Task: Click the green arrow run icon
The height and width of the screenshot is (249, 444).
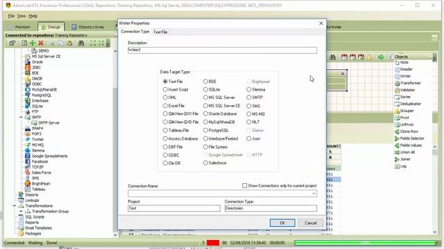Action: (x=381, y=57)
